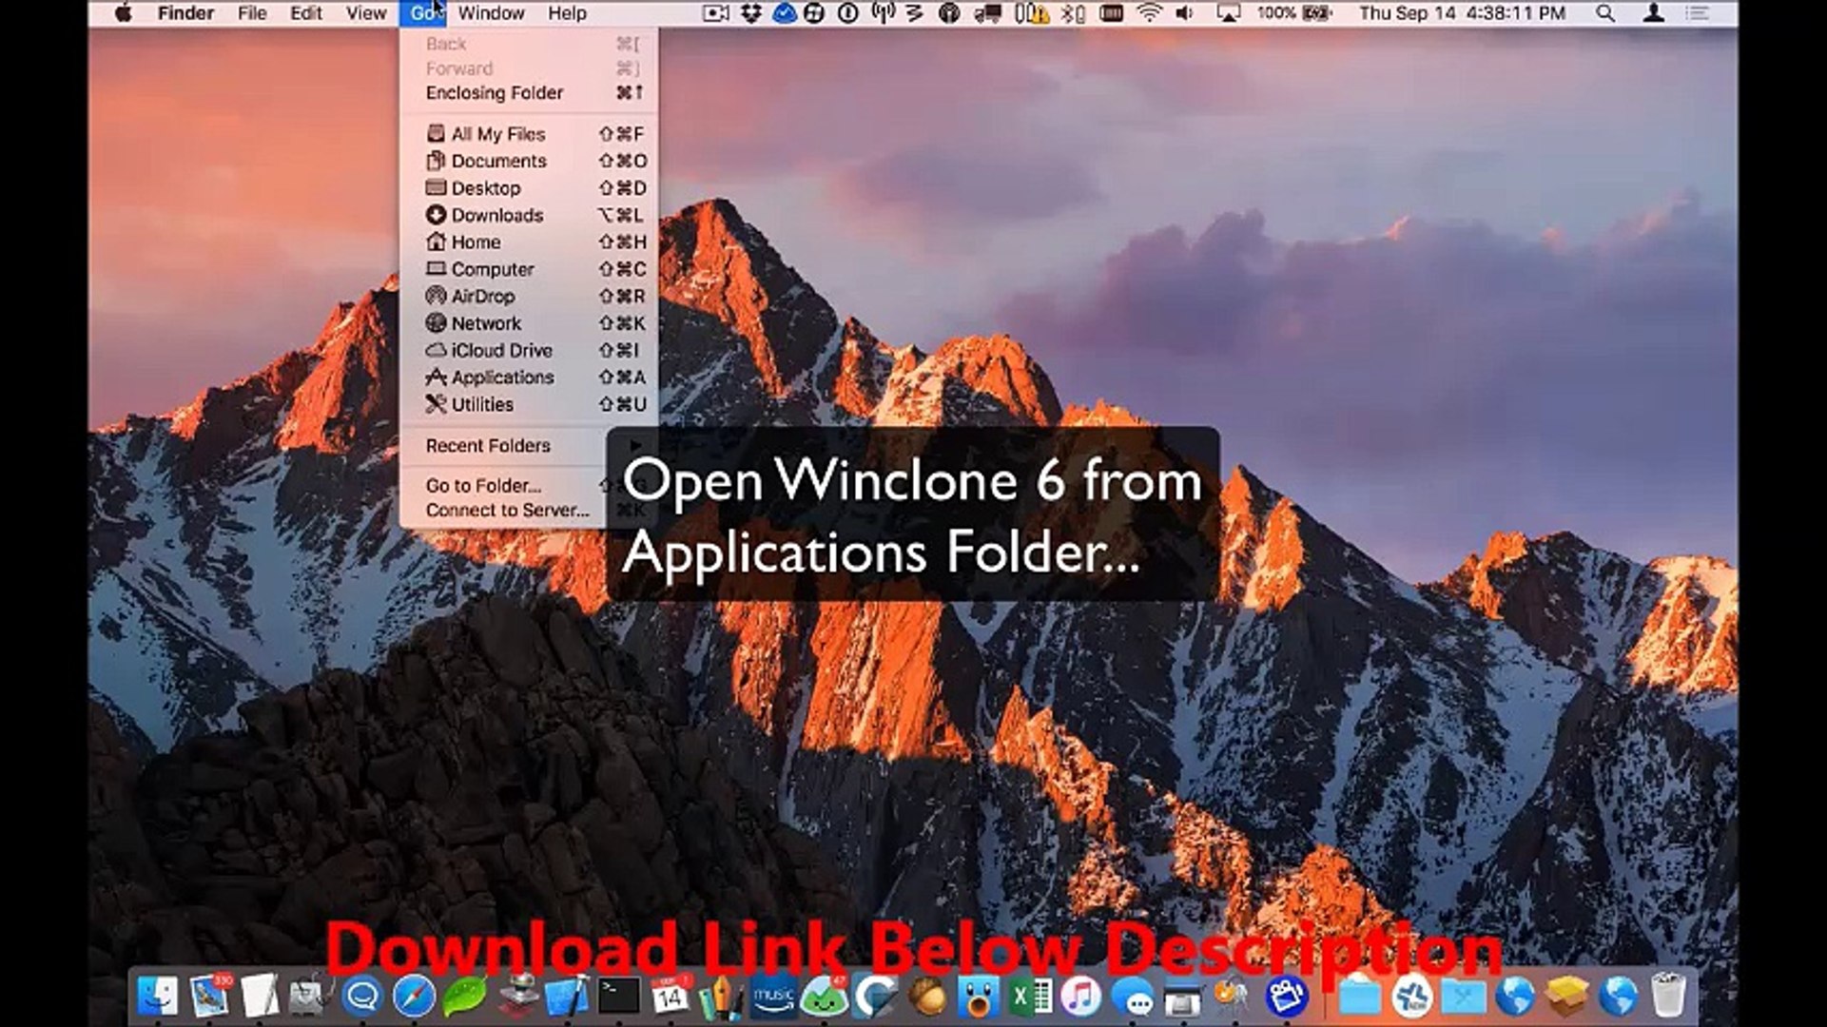Click the volume icon in menu bar

point(1184,13)
